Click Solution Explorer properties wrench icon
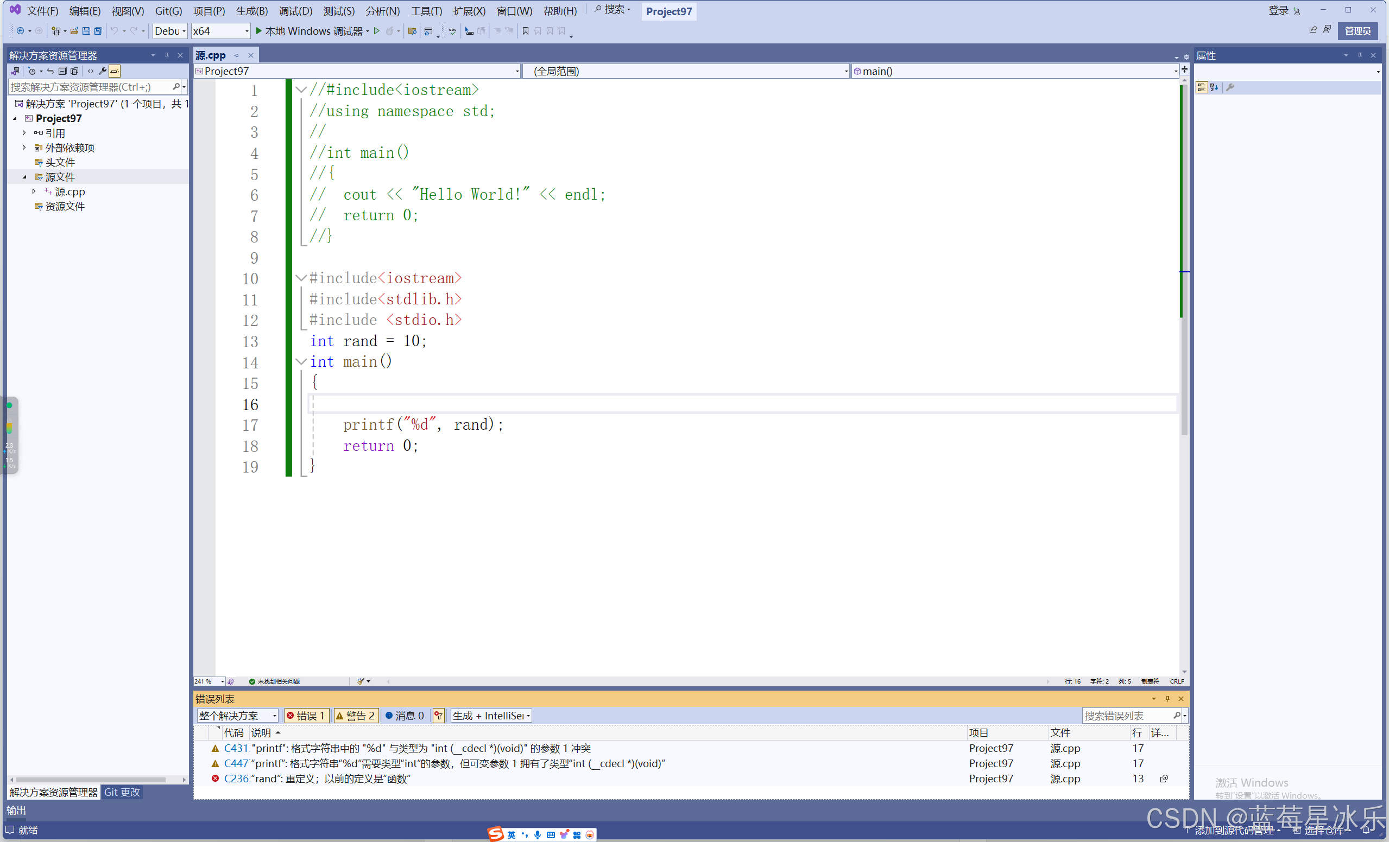This screenshot has width=1389, height=842. [x=102, y=71]
